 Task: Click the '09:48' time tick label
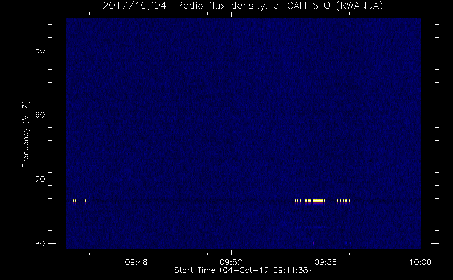[x=137, y=262]
